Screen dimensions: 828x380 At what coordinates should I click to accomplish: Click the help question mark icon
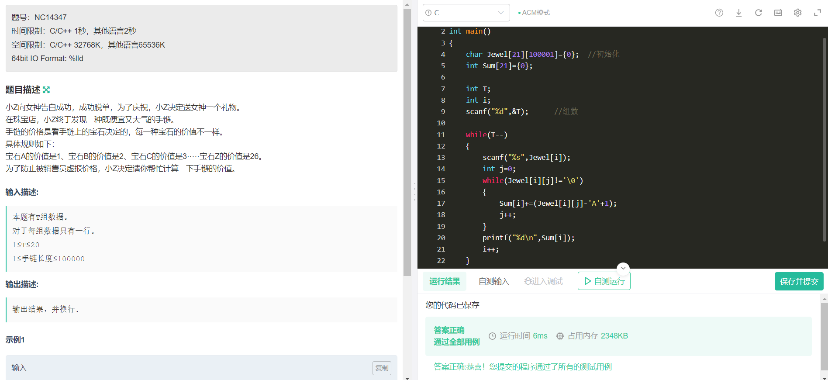click(719, 13)
